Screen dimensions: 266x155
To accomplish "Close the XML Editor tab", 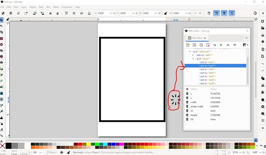I will click(205, 38).
